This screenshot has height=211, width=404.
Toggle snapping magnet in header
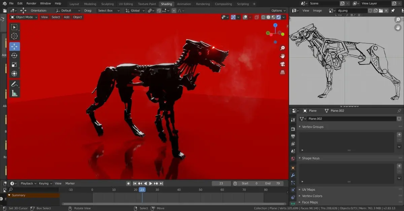click(x=159, y=10)
